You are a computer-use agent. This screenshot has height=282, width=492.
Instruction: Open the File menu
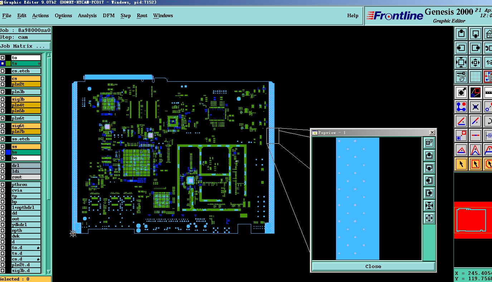7,15
